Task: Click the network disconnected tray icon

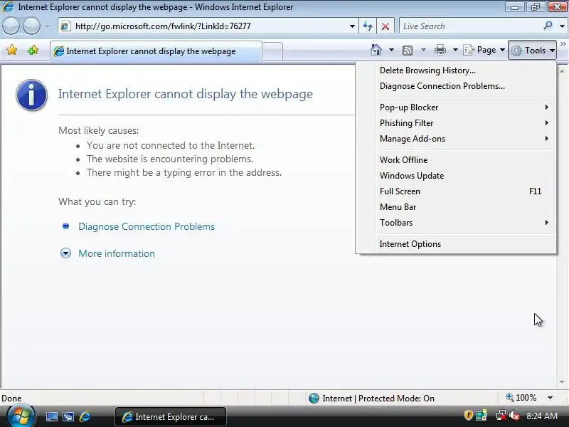Action: coord(501,416)
